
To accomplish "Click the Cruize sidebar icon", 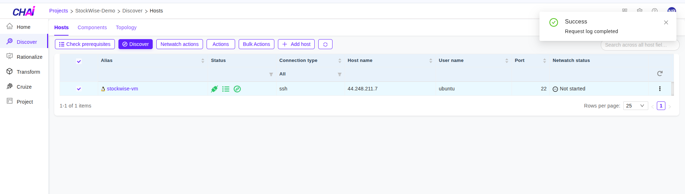I will tap(10, 86).
